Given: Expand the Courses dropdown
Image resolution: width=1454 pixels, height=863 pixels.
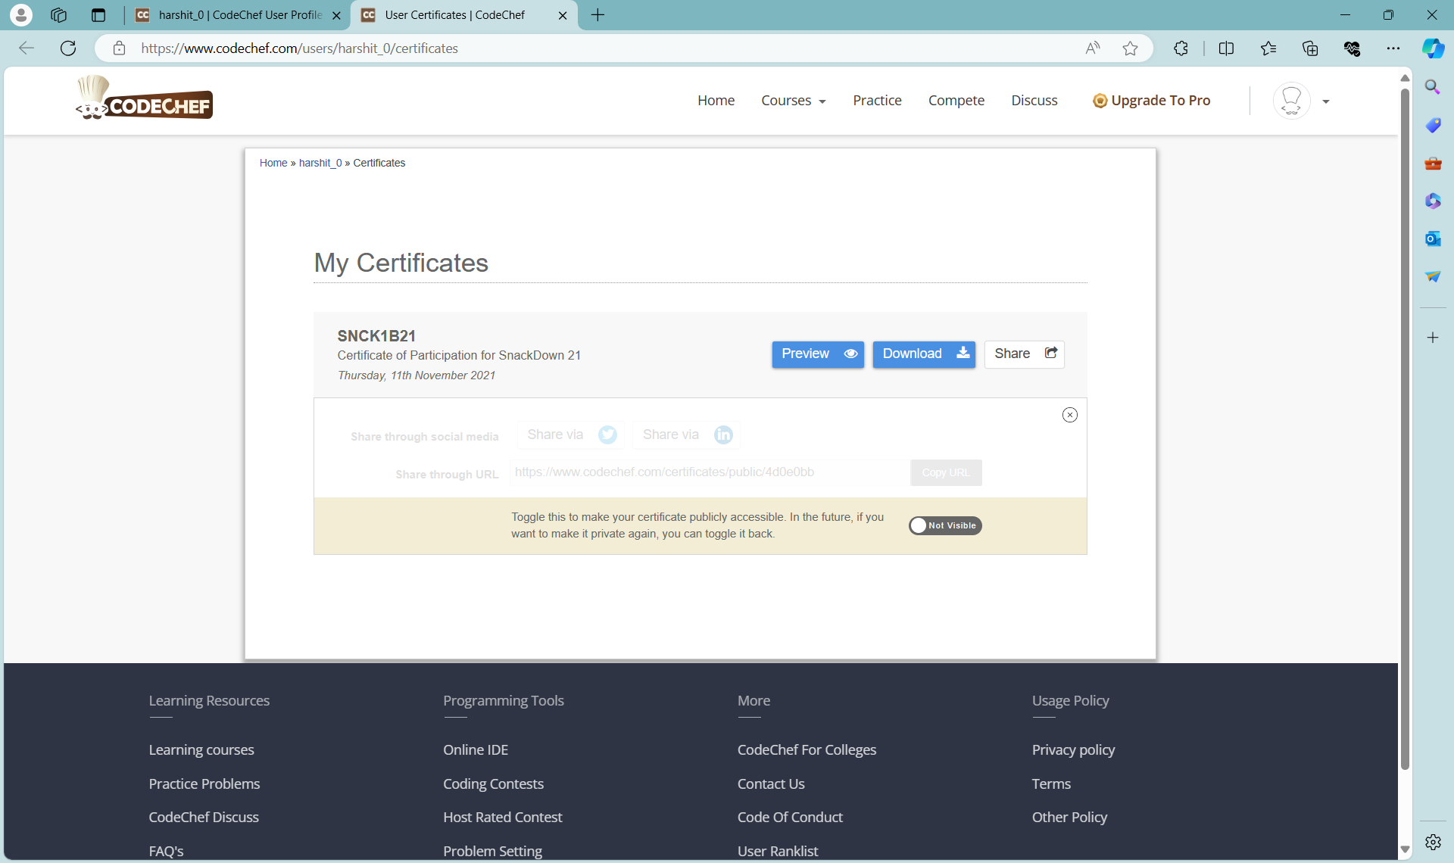Looking at the screenshot, I should pos(793,100).
